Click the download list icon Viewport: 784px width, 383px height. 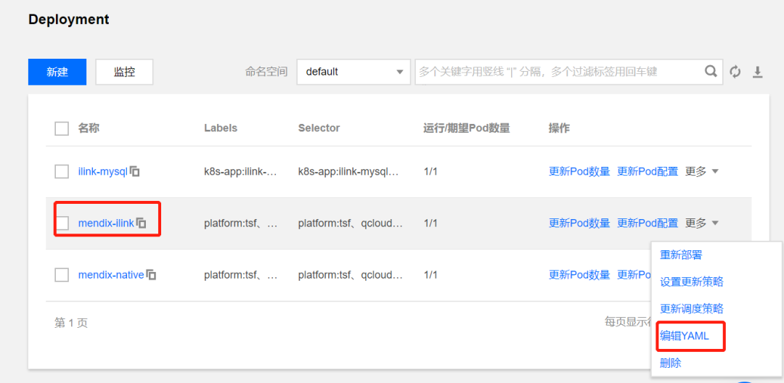coord(757,72)
